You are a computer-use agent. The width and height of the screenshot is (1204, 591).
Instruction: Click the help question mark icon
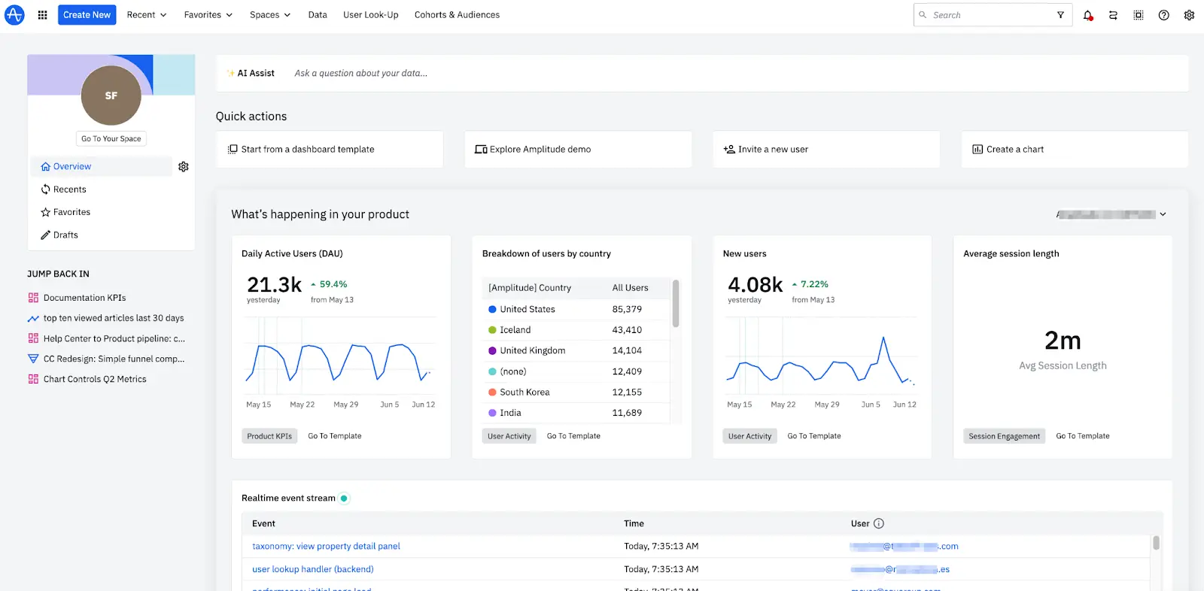(1163, 15)
